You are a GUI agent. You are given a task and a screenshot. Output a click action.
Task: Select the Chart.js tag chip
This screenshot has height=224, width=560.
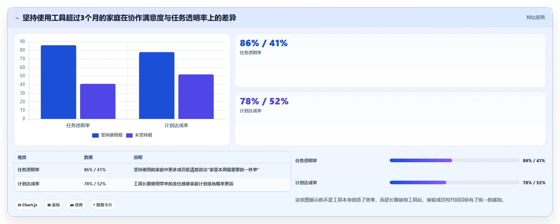27,205
